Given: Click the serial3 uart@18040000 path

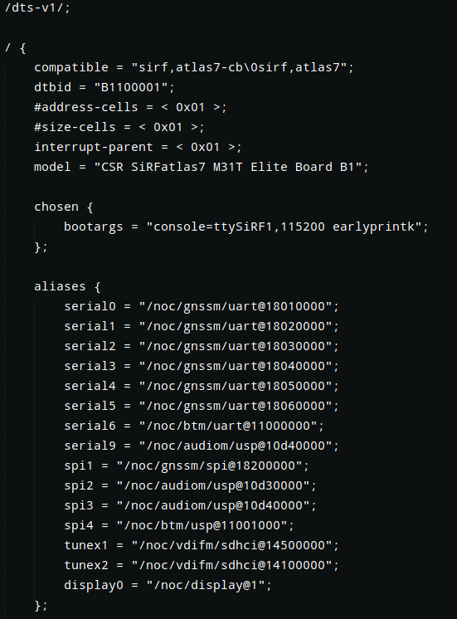Looking at the screenshot, I should click(x=236, y=366).
